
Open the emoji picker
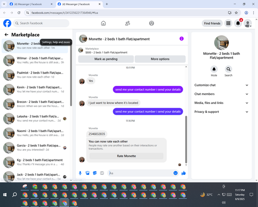pos(175,173)
